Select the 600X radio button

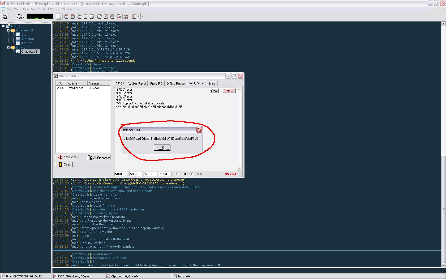tap(193, 174)
